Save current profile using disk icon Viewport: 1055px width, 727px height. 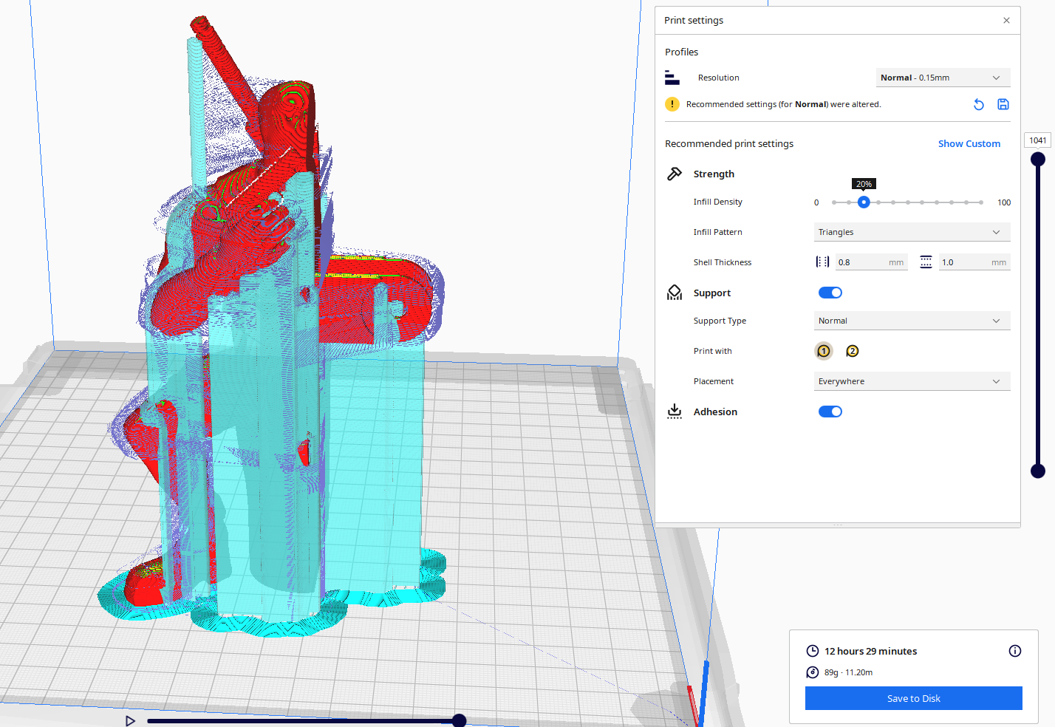point(1003,104)
